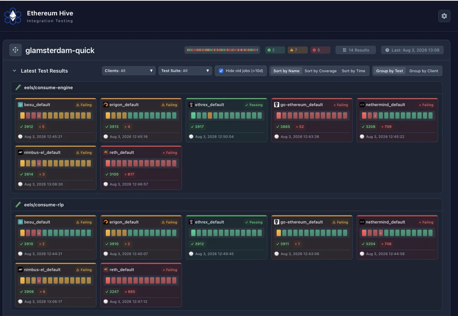Screen dimensions: 458x316
Task: Open the settings gear in header
Action: coord(444,16)
